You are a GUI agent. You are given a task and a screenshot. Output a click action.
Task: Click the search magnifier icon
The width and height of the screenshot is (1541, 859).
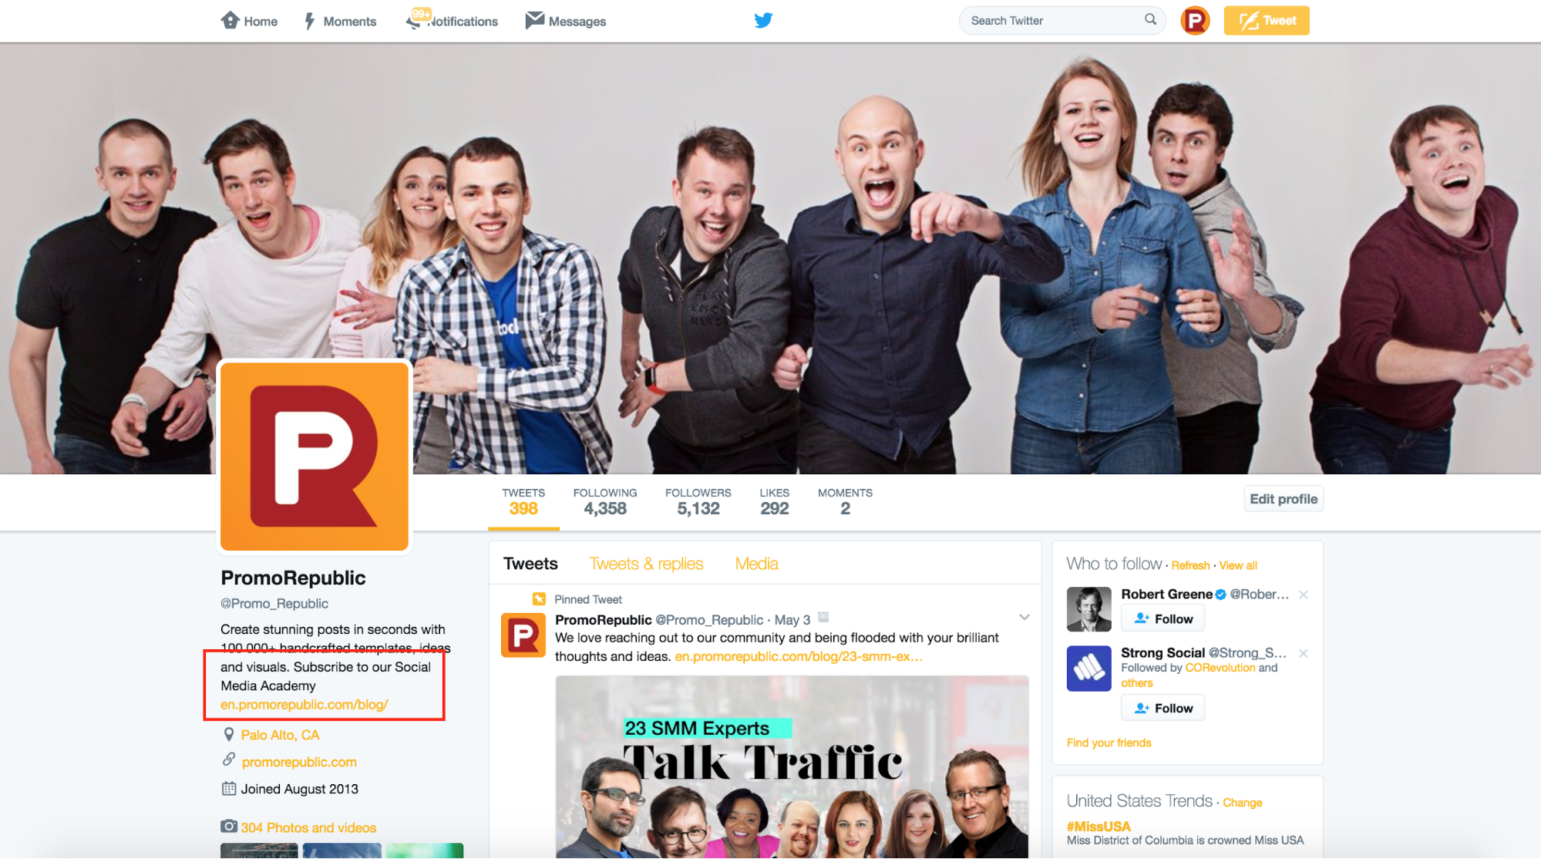click(1150, 20)
